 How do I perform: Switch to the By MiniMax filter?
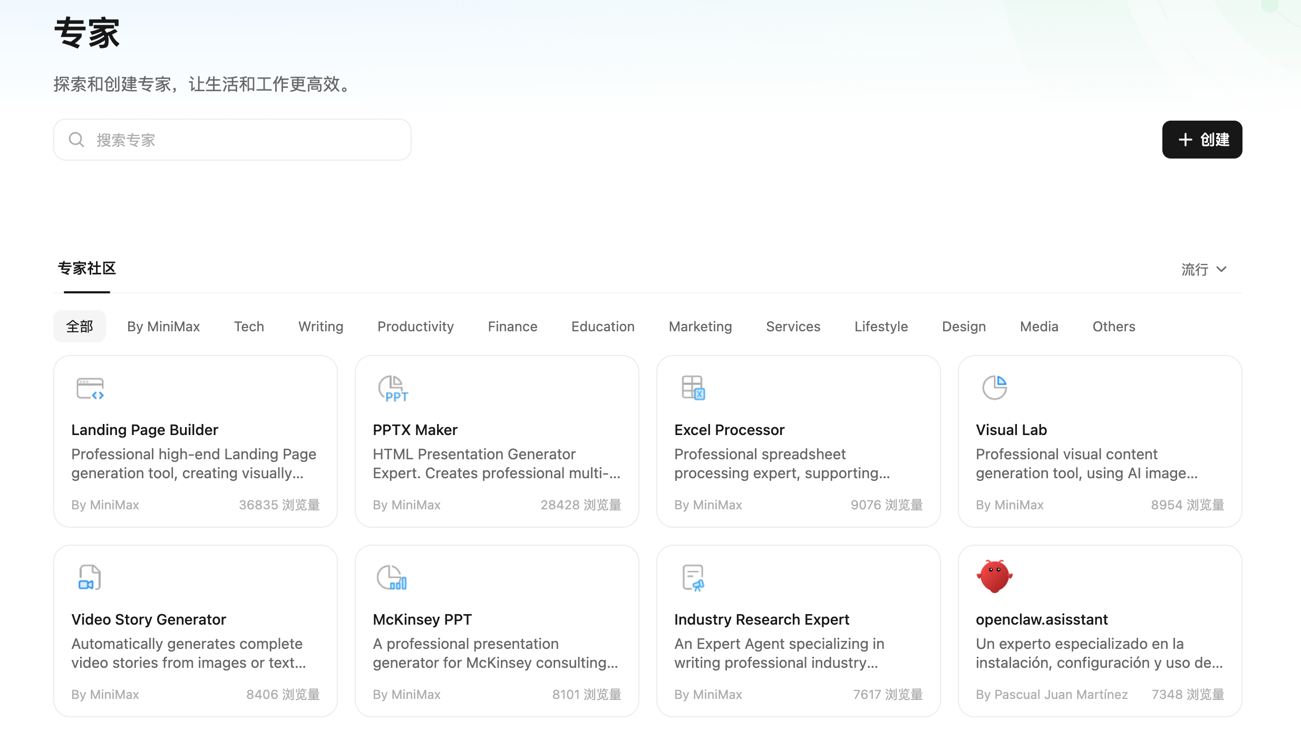point(163,327)
